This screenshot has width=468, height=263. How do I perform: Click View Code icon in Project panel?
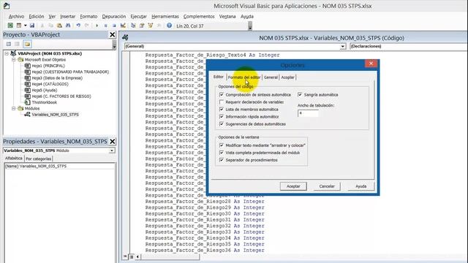coord(9,44)
